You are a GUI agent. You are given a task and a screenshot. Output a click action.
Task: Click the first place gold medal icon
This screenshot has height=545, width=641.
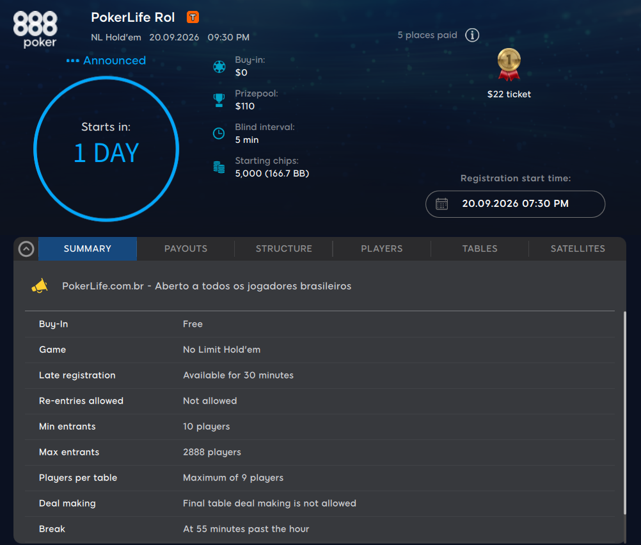[x=509, y=65]
